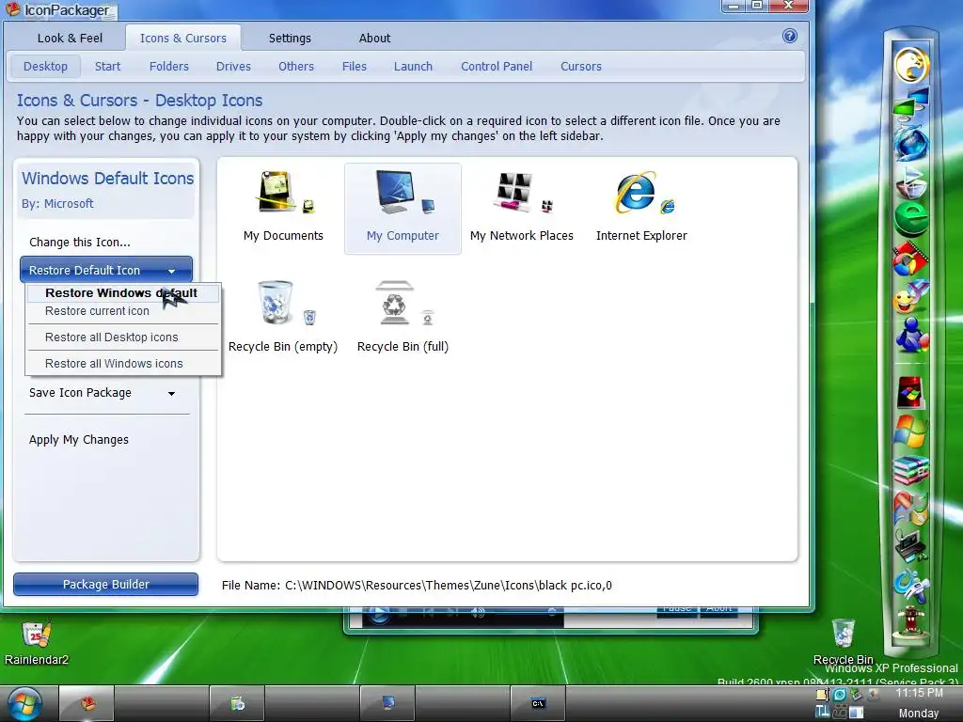This screenshot has height=722, width=963.
Task: Open Rainlendar2 desktop shortcut
Action: tap(37, 642)
